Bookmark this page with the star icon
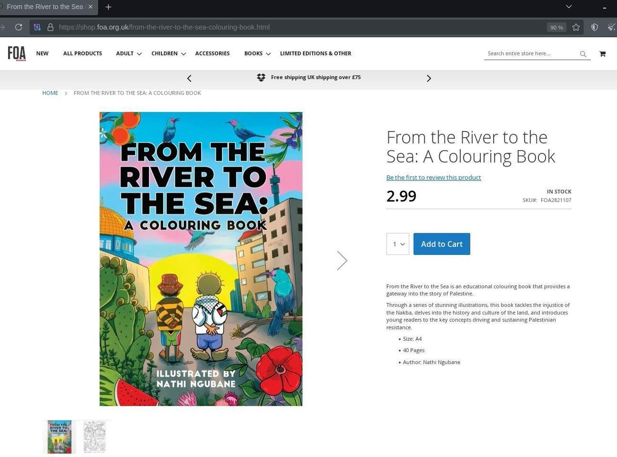Image resolution: width=617 pixels, height=457 pixels. (576, 27)
